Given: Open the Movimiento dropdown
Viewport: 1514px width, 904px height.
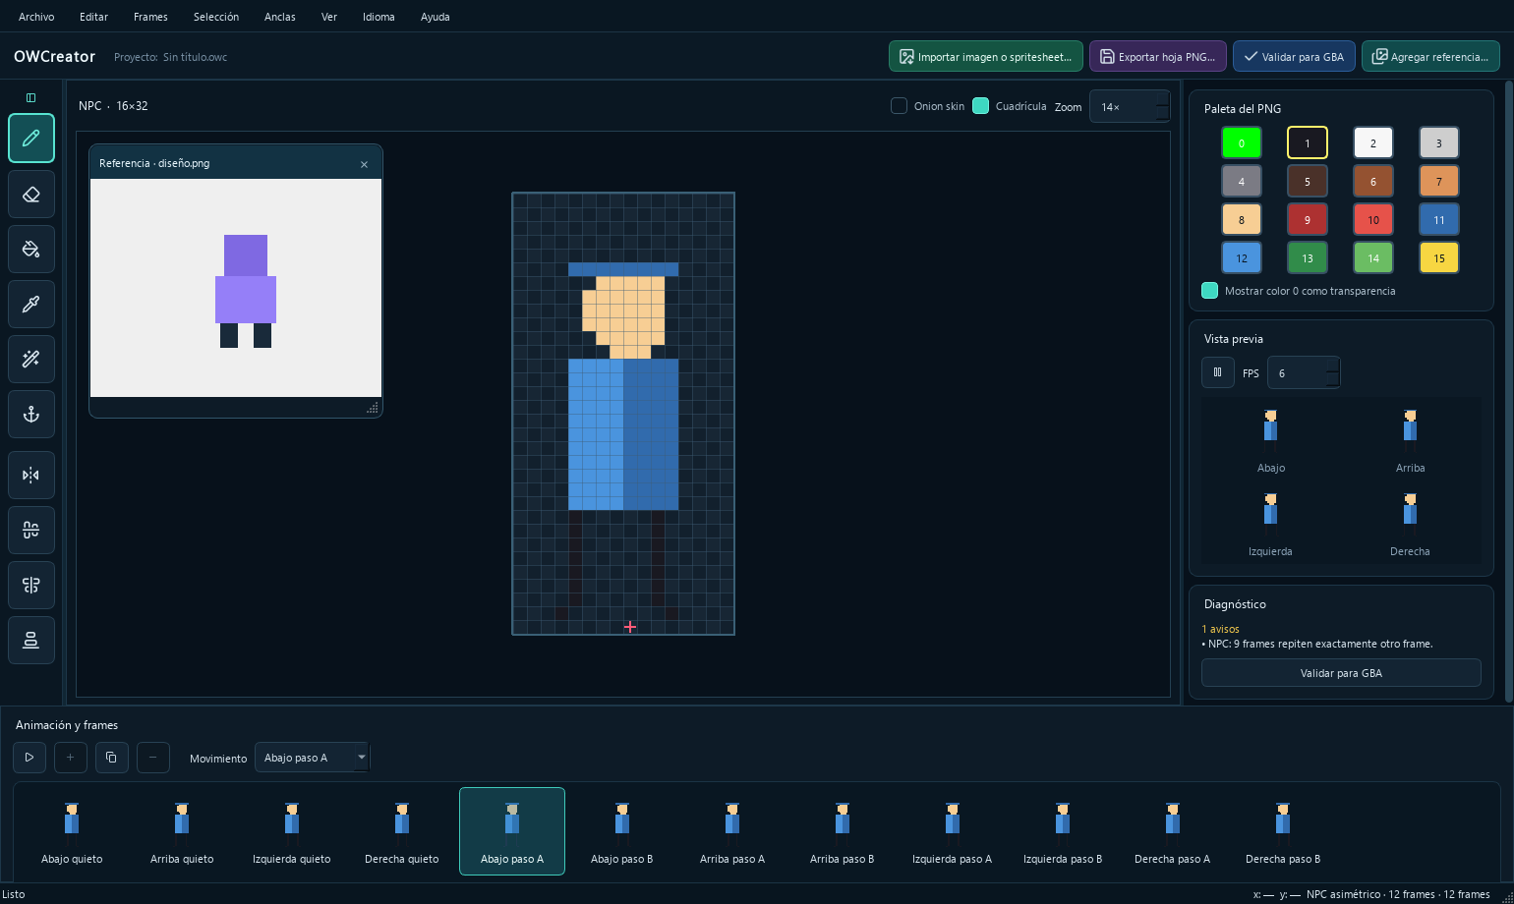Looking at the screenshot, I should 313,758.
